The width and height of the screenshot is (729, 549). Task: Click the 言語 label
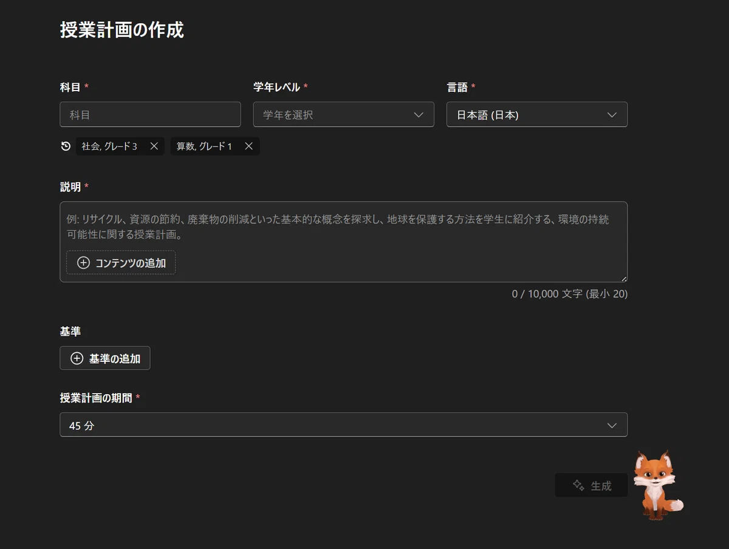[457, 87]
